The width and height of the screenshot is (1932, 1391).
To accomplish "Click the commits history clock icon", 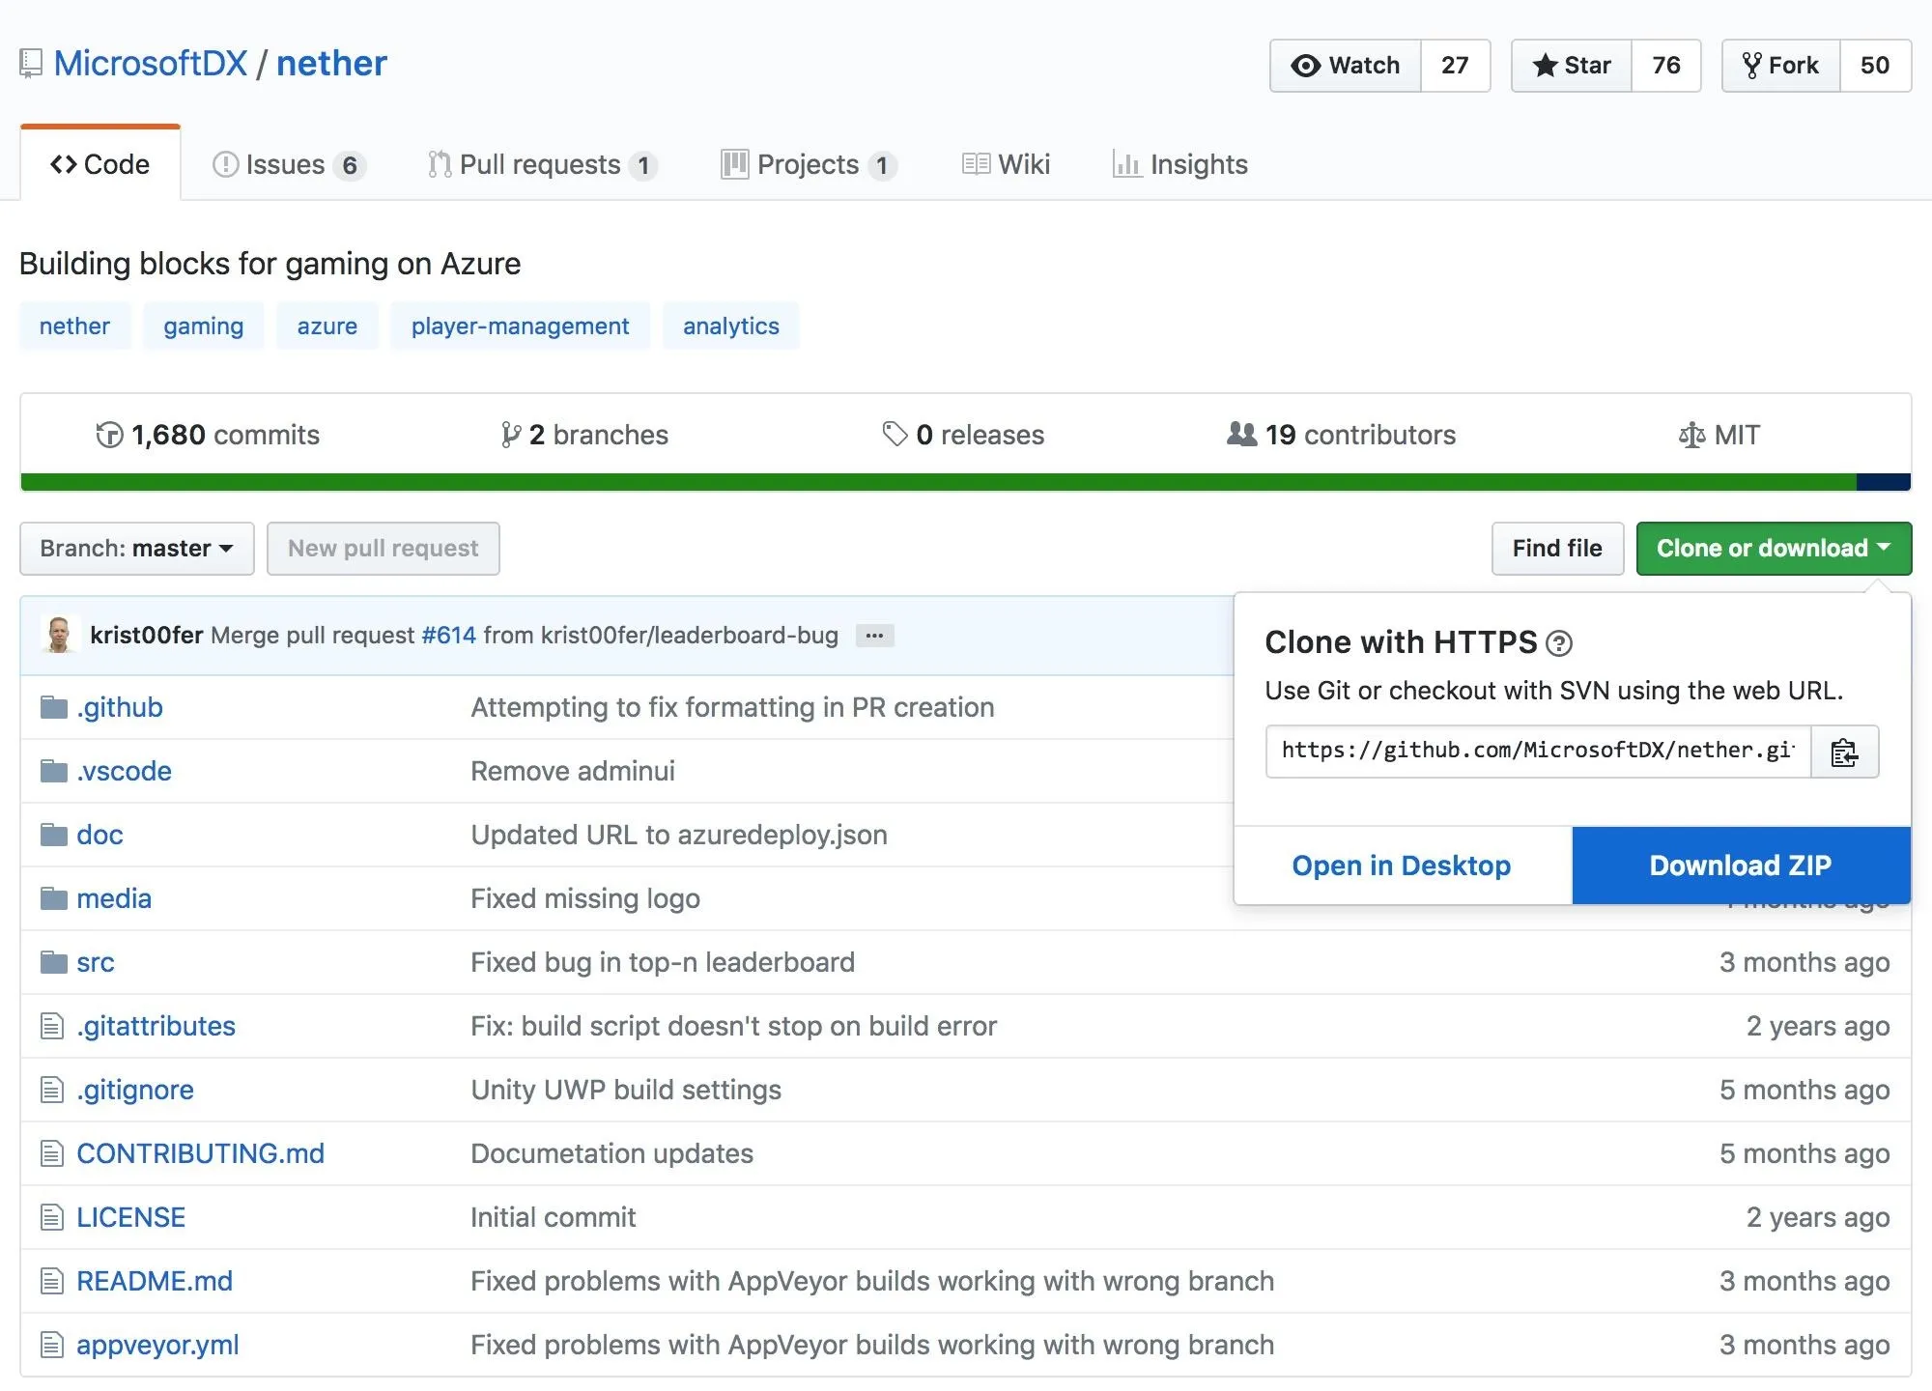I will pyautogui.click(x=109, y=436).
